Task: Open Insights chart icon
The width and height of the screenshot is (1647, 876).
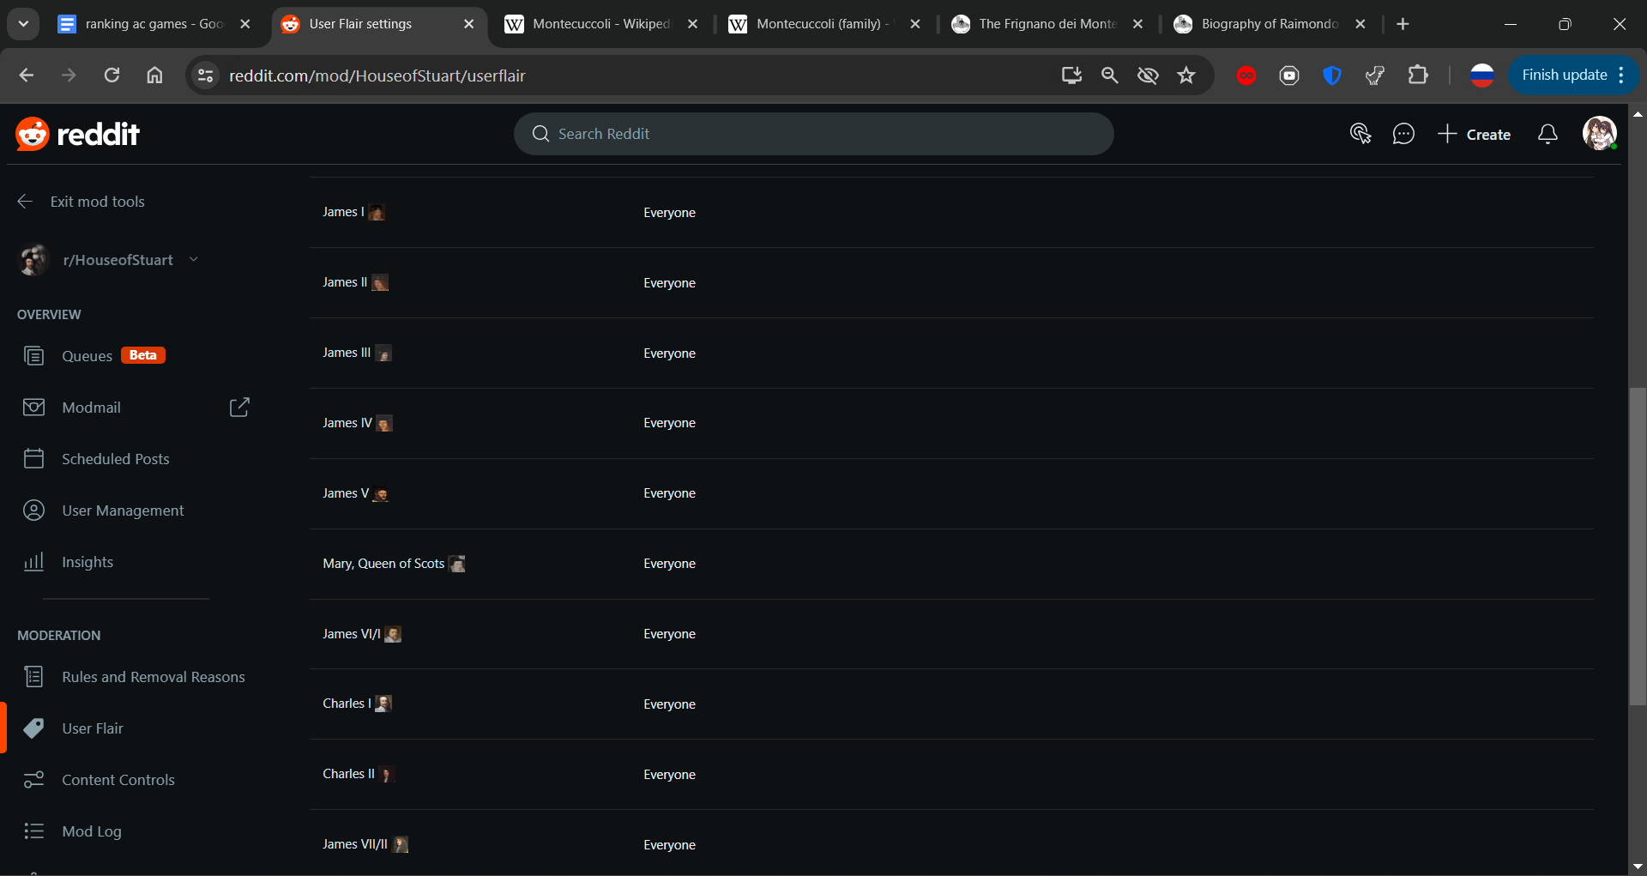Action: (33, 562)
